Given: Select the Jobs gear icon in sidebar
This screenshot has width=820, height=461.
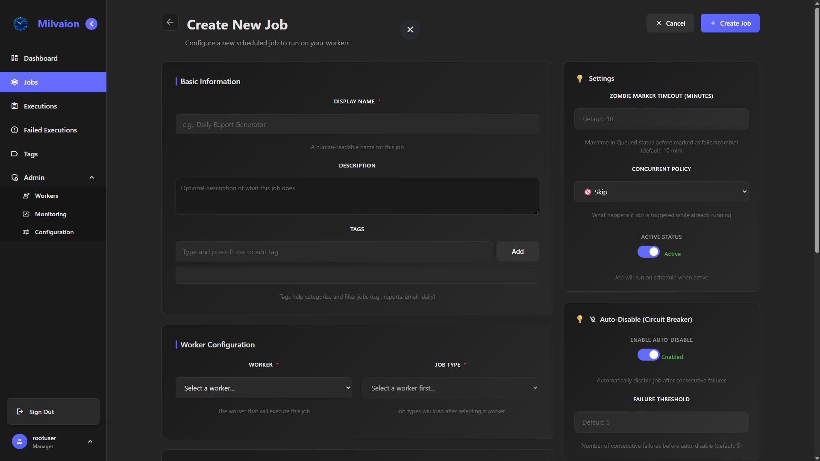Looking at the screenshot, I should point(15,82).
